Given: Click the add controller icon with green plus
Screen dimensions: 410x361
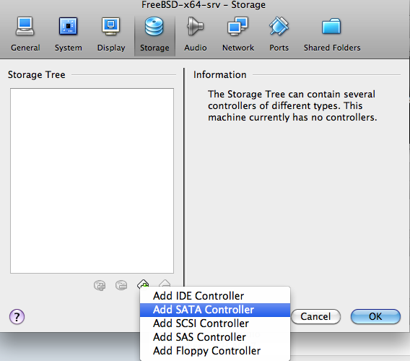Looking at the screenshot, I should pos(143,284).
